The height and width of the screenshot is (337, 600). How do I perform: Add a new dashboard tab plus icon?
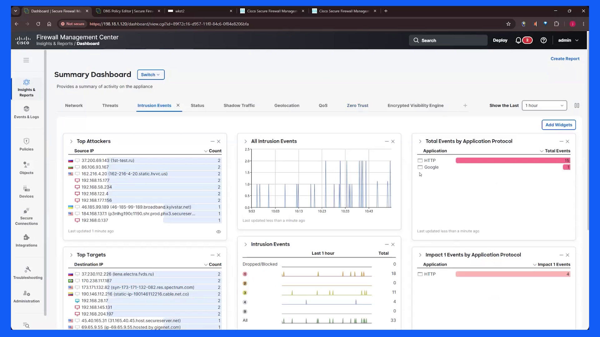click(x=465, y=105)
